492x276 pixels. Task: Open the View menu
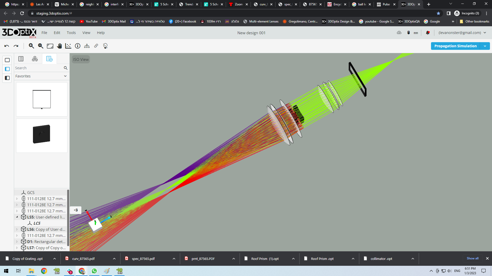[x=86, y=32]
